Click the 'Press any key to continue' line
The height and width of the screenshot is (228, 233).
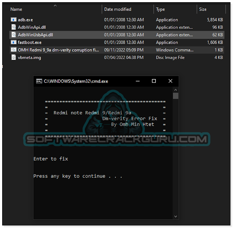point(78,176)
